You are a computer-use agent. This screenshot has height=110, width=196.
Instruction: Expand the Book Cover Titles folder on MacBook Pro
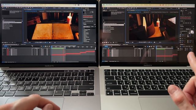tap(2, 24)
